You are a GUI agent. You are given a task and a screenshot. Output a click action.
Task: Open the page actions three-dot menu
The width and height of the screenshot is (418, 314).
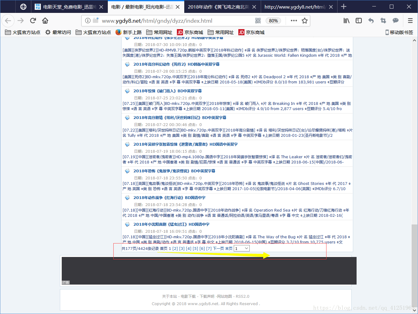[294, 21]
